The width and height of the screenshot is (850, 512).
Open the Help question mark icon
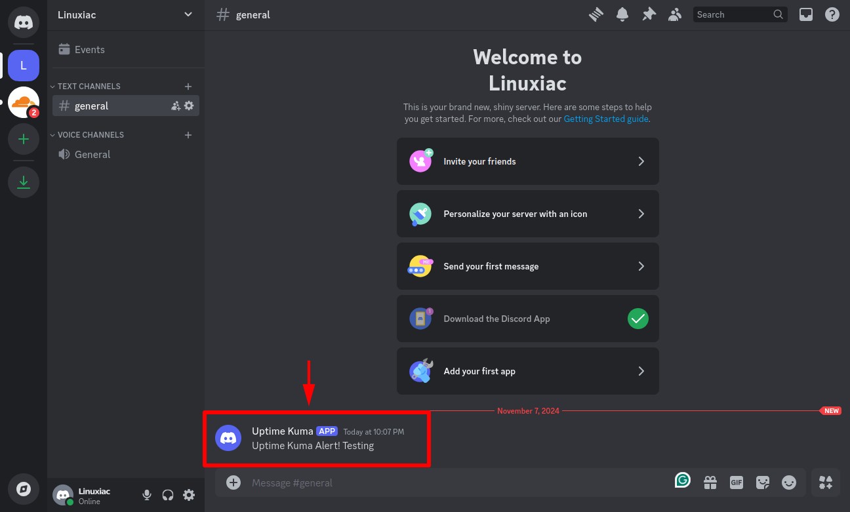click(x=832, y=14)
